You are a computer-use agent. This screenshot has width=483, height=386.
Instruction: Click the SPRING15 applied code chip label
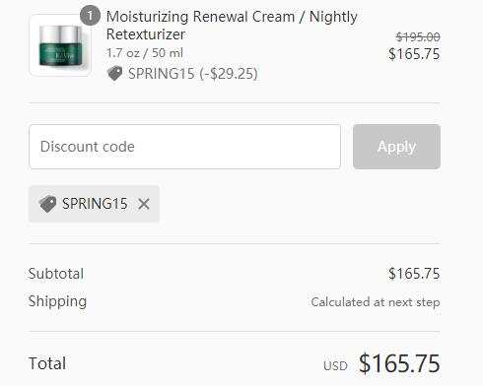95,204
